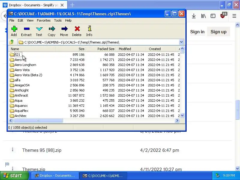Screen dimensions: 240x180
Task: Click the Architec folder icon
Action: click(x=12, y=116)
